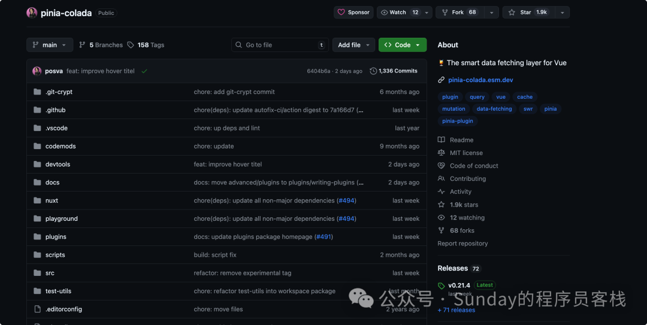Click folder icon beside src

(x=37, y=274)
